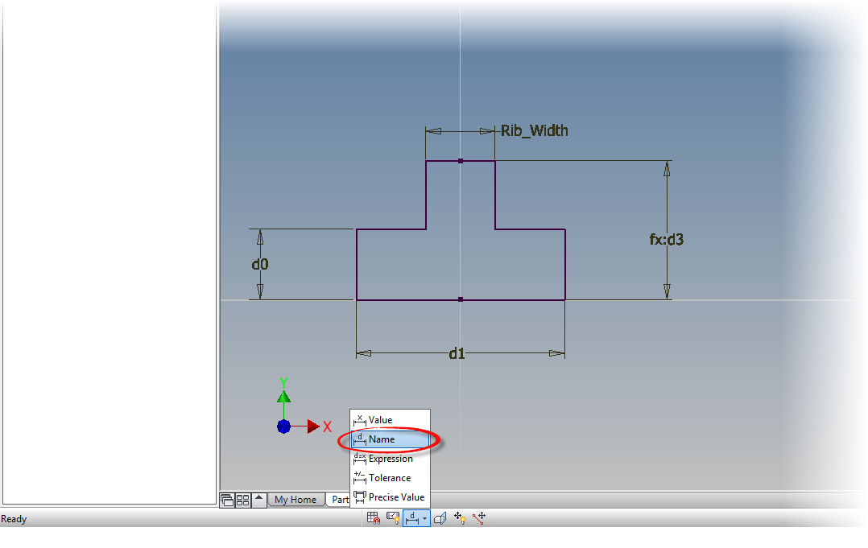Image resolution: width=868 pixels, height=548 pixels.
Task: Select Name in dimension display menu
Action: coord(390,439)
